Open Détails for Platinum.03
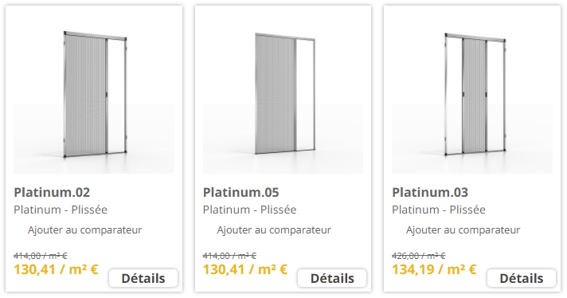567x298 pixels. tap(522, 278)
